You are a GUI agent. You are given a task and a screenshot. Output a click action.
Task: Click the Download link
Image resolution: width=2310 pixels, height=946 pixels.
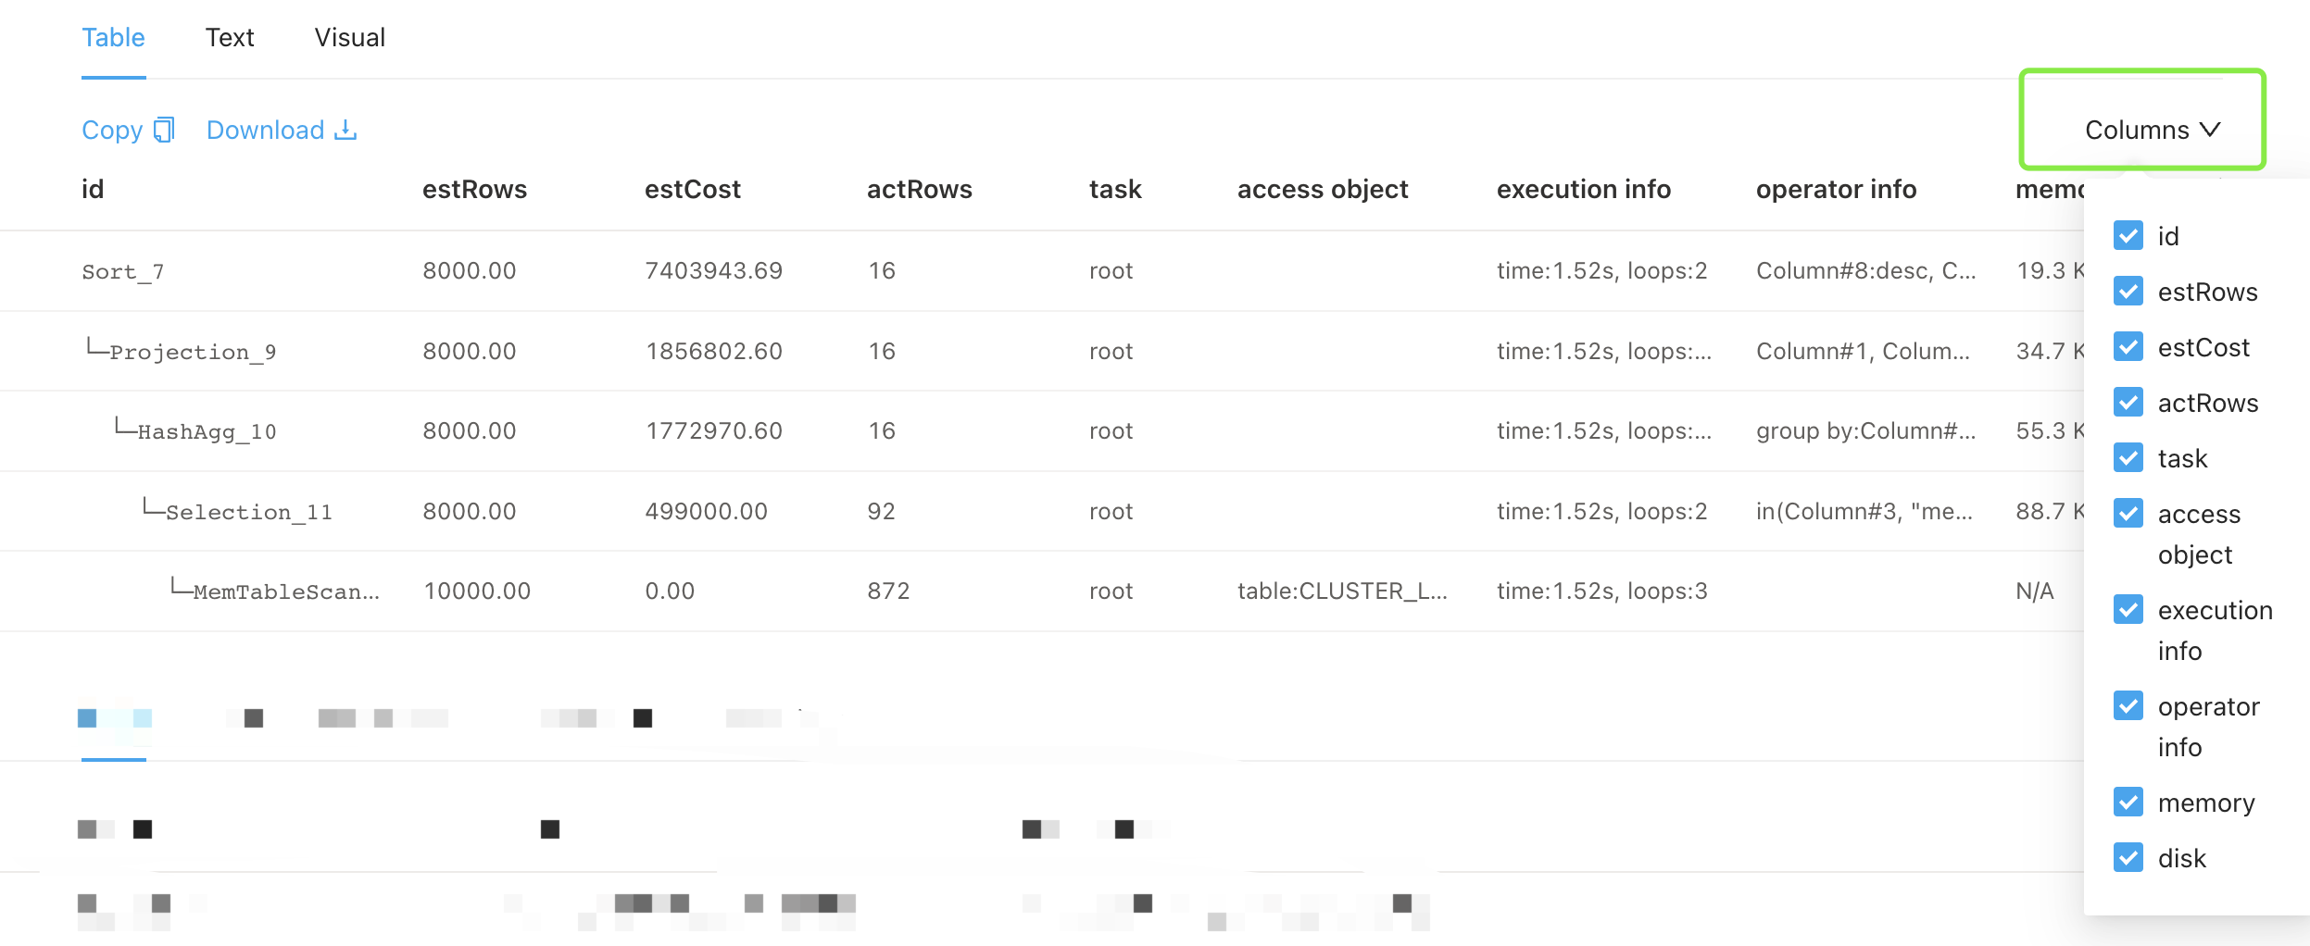point(265,131)
